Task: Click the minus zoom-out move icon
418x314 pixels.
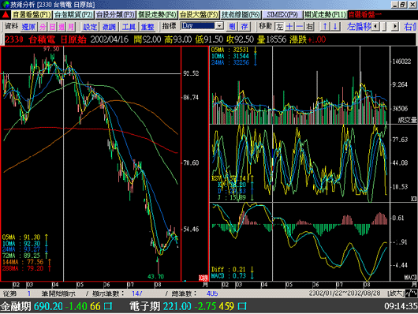Action: point(300,26)
